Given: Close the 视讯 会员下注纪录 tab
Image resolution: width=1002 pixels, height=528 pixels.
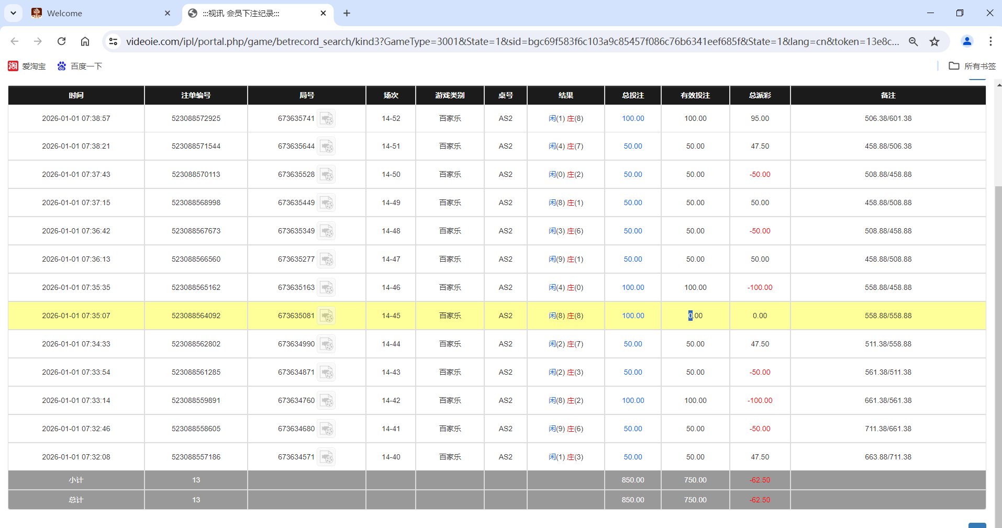Looking at the screenshot, I should (324, 13).
